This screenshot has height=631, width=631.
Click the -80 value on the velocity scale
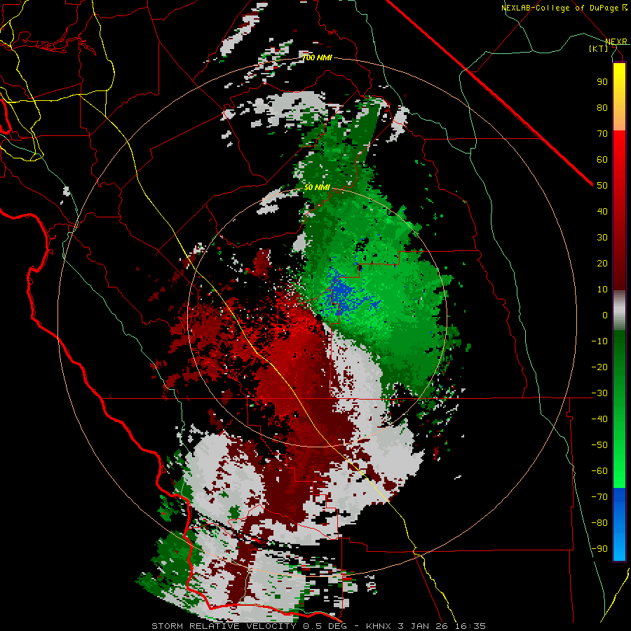[599, 523]
